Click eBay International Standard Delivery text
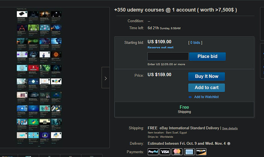Screen dimensions: 264x157 189,128
